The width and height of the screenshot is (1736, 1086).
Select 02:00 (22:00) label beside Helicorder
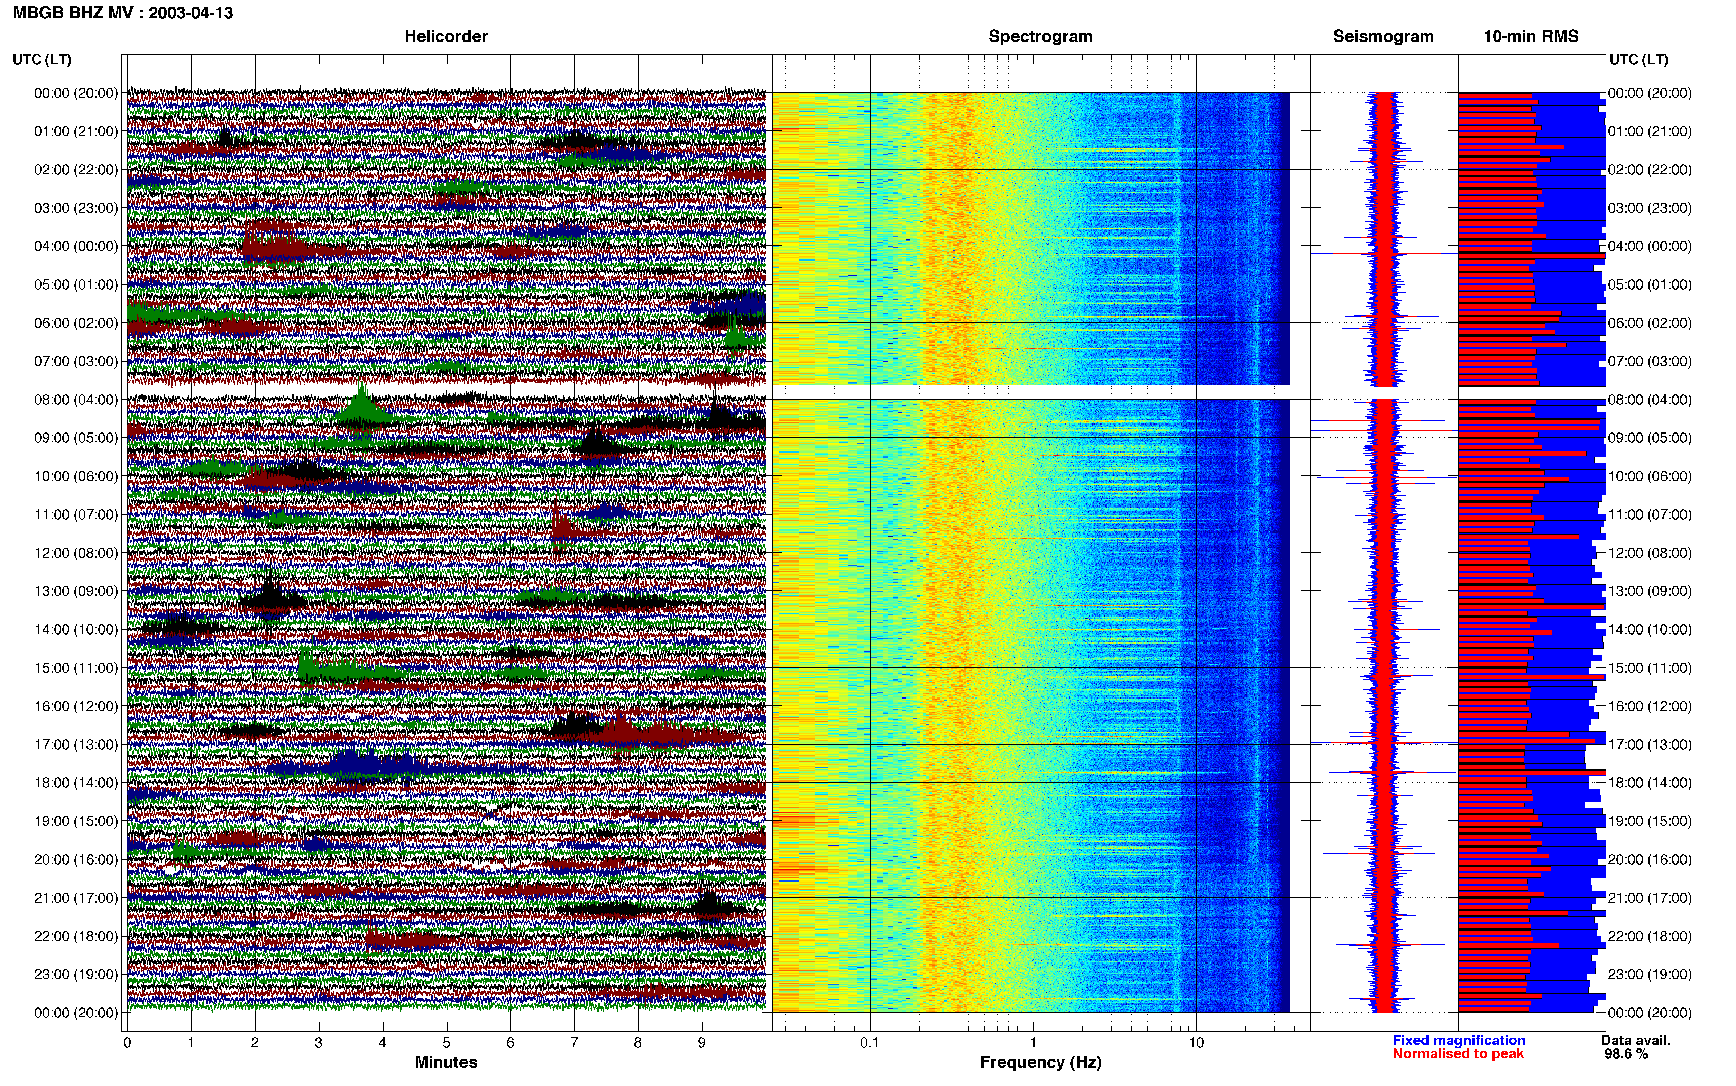click(x=76, y=170)
